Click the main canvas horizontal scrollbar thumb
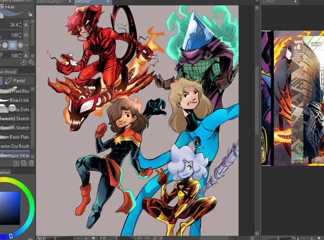The height and width of the screenshot is (240, 324). click(x=214, y=239)
